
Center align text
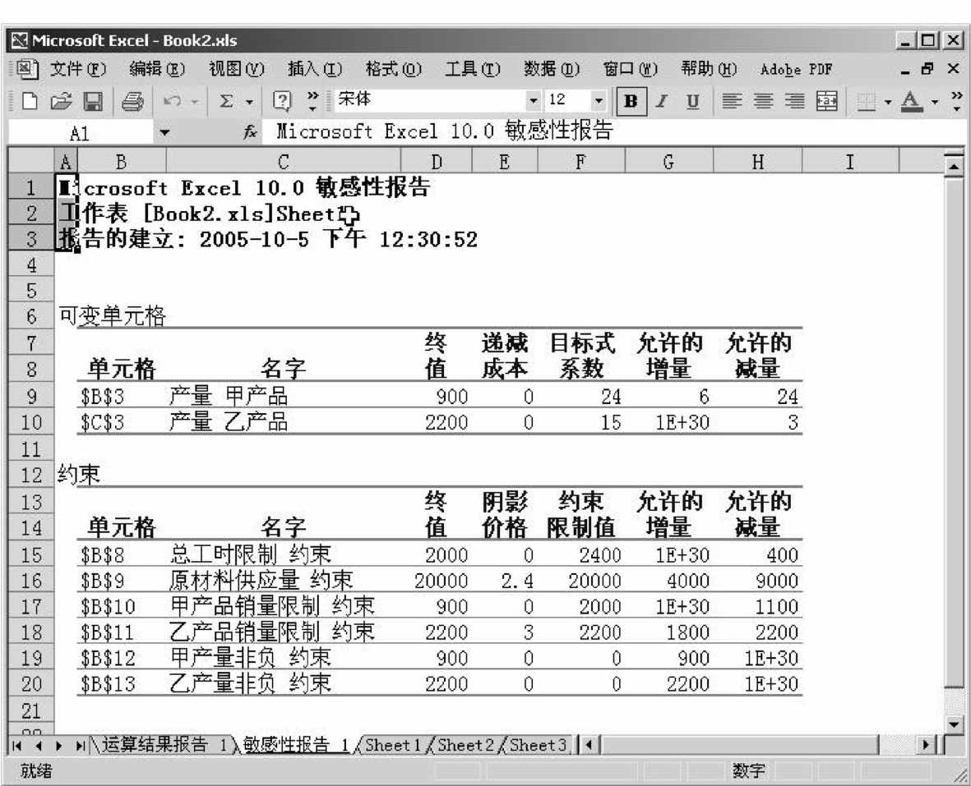pos(764,101)
